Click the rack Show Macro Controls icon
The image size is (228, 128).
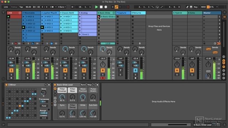pos(55,89)
